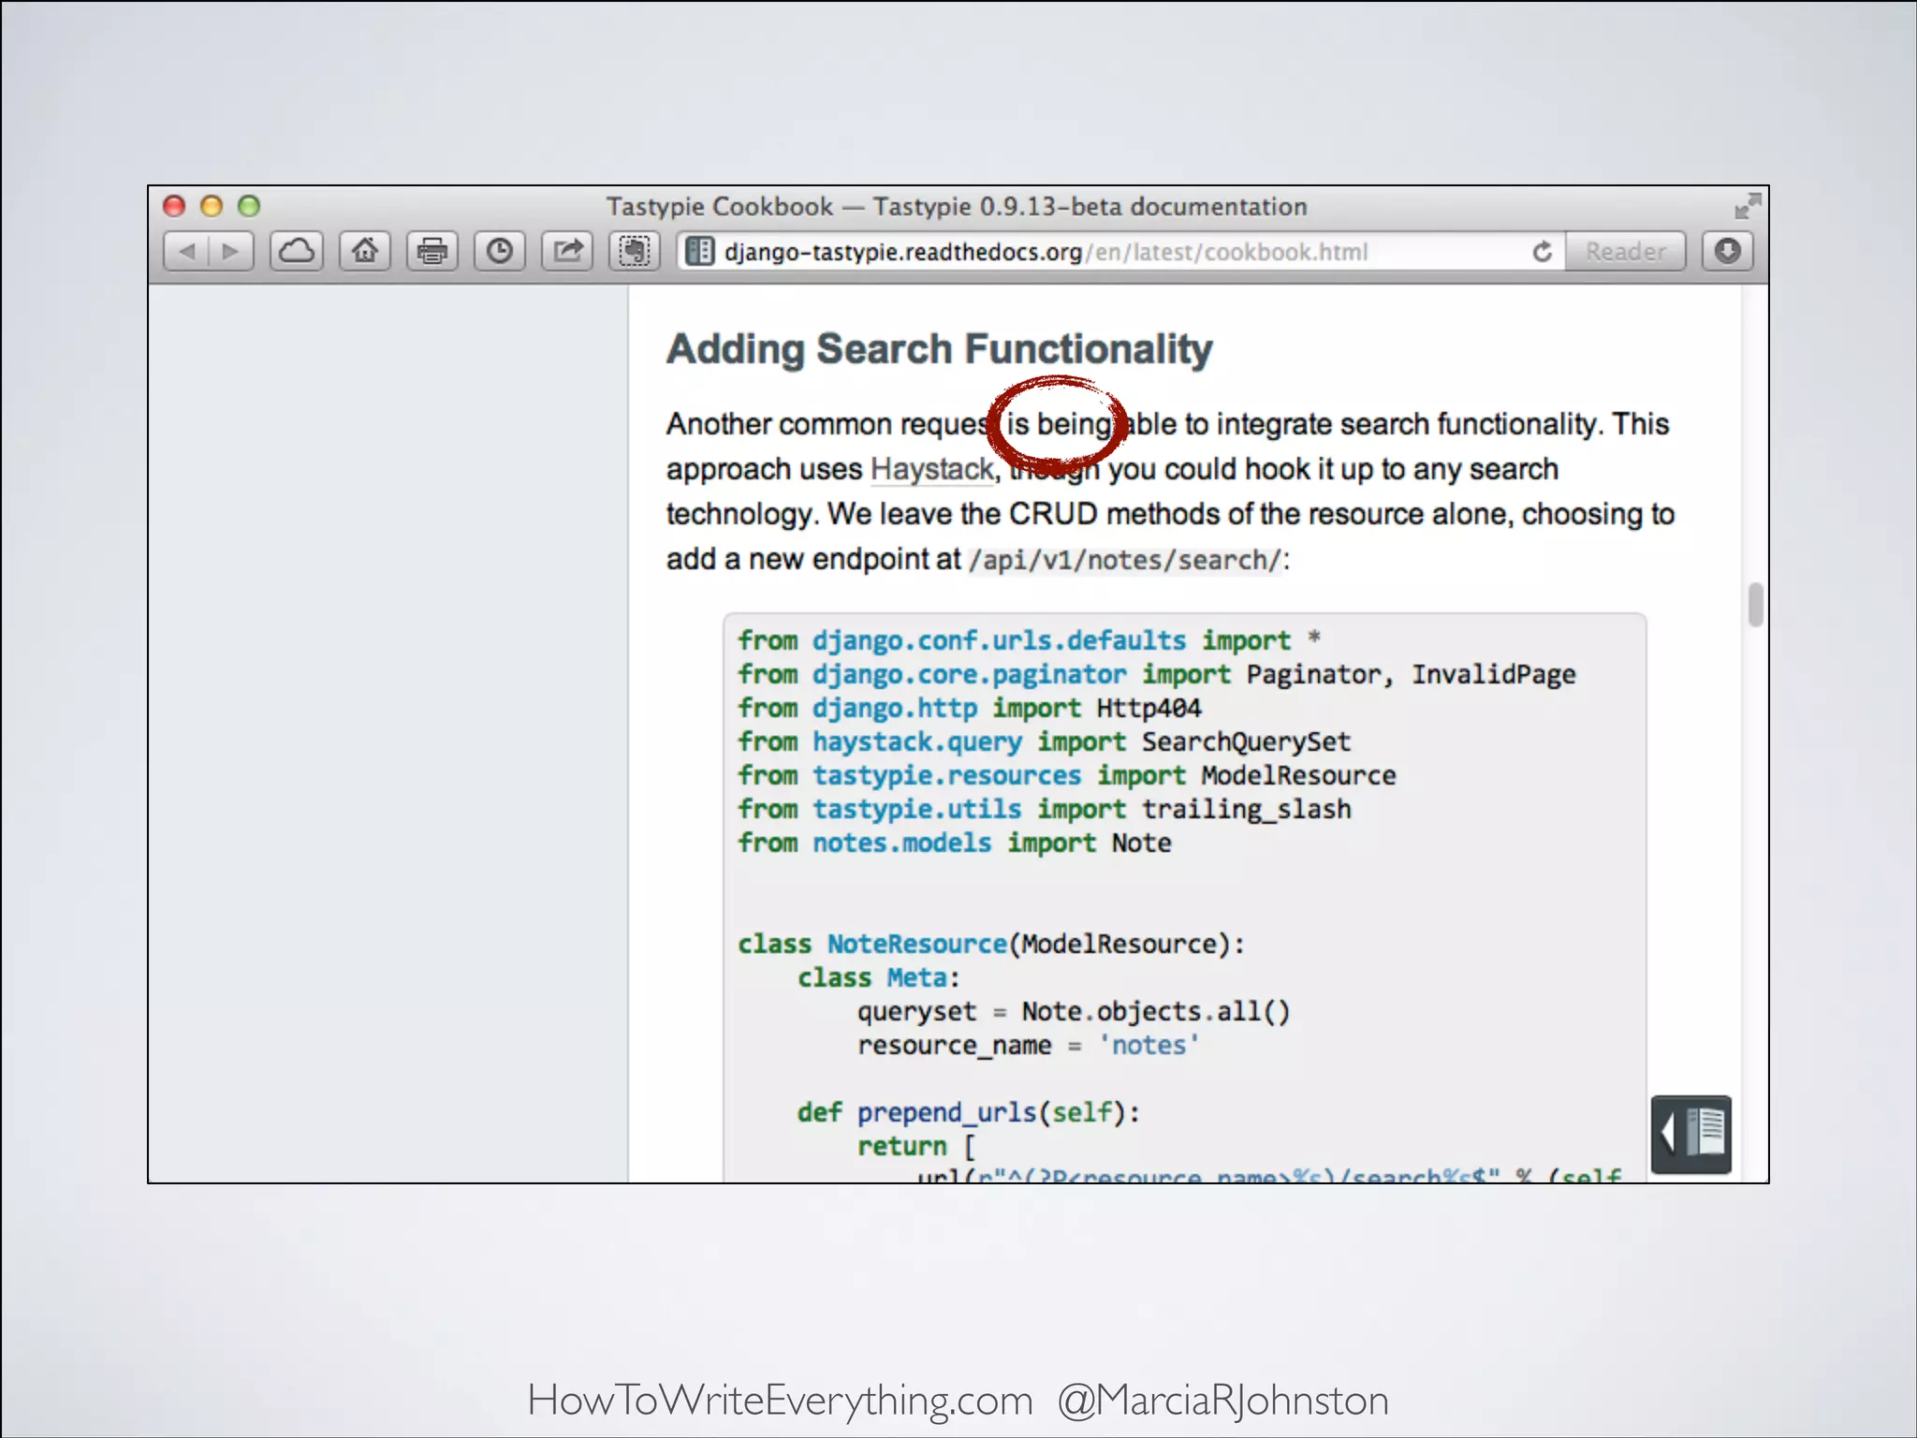Print the page using printer icon

coord(432,252)
